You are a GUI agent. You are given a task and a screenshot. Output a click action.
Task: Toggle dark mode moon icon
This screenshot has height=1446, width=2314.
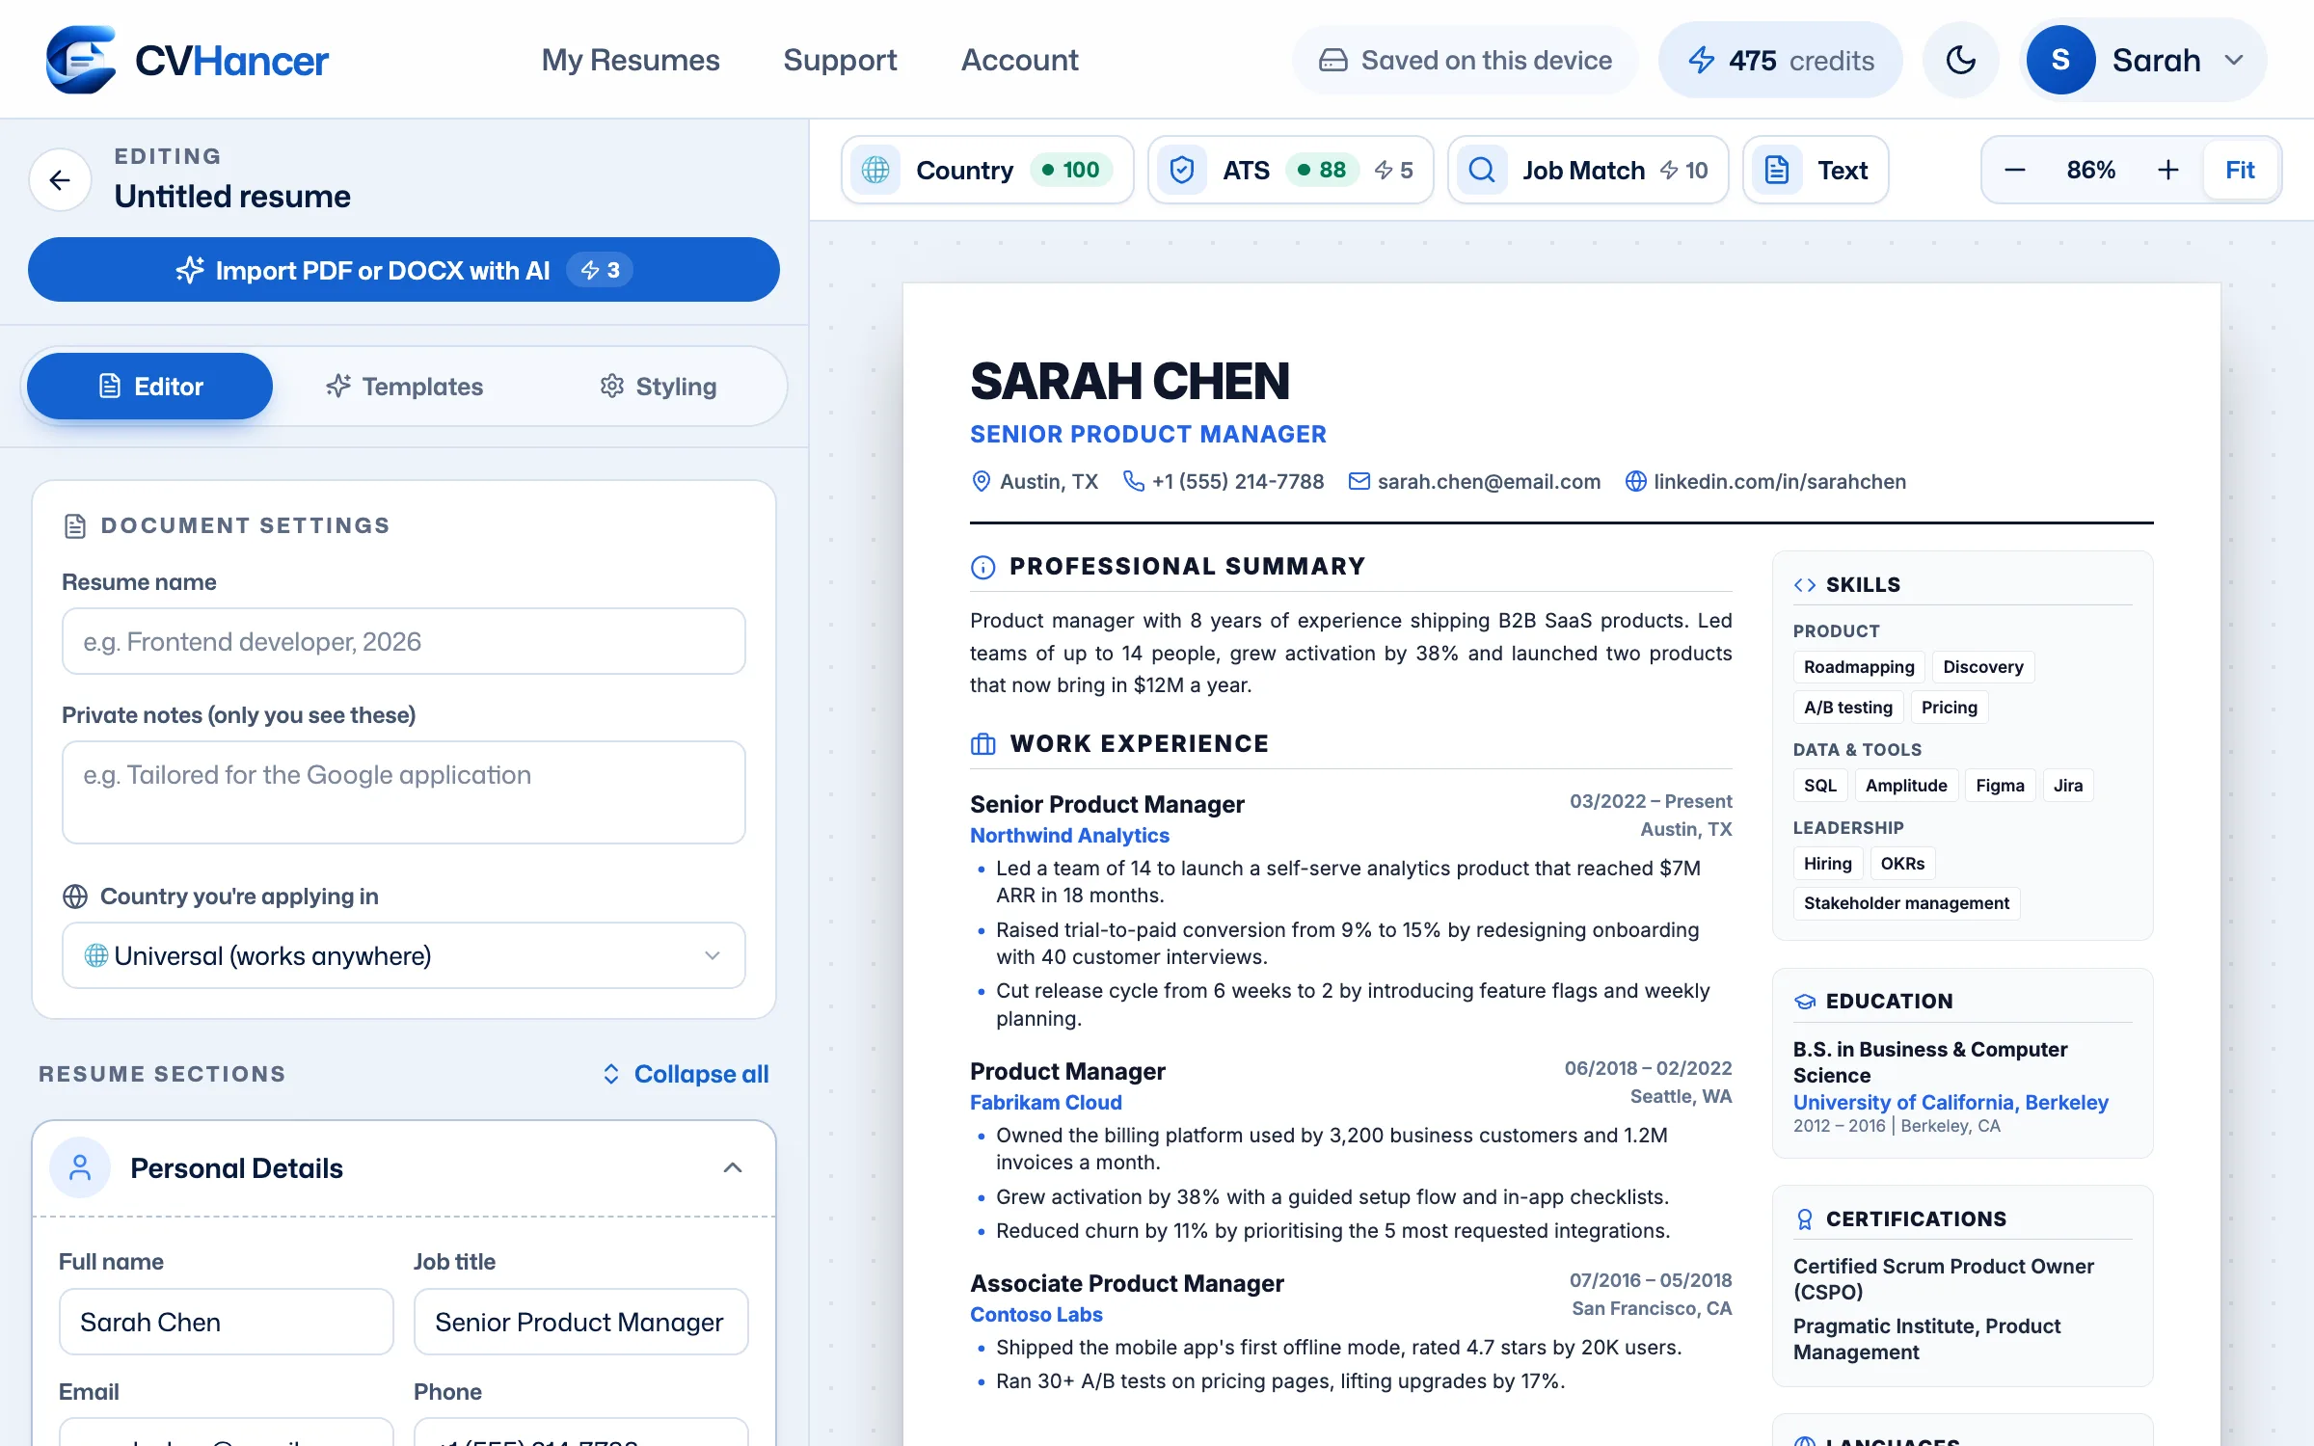click(1960, 60)
